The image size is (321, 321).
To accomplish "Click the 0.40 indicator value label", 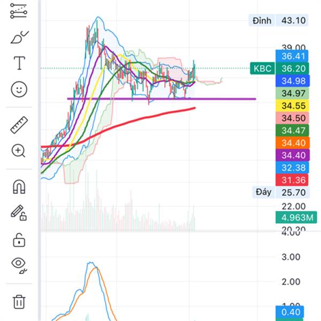I will (289, 312).
